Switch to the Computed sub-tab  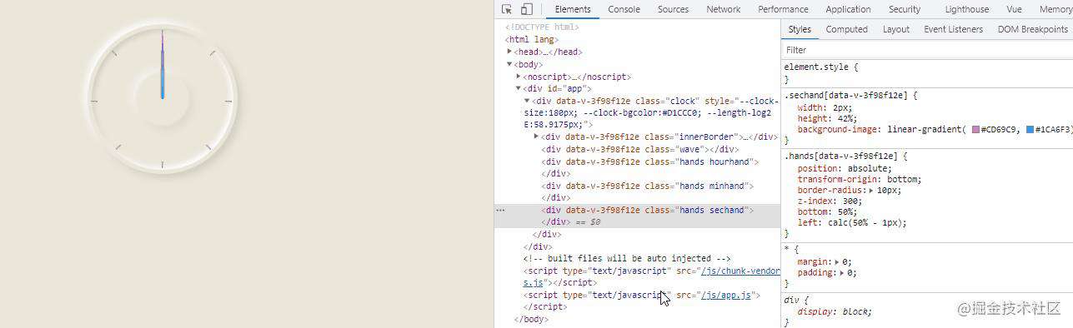click(846, 29)
